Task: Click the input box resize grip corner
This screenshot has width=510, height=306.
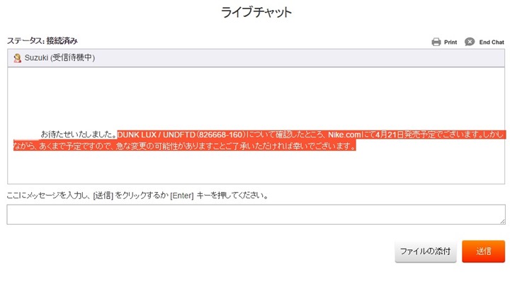Action: 502,222
